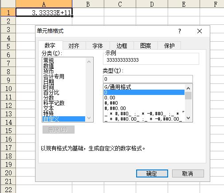This screenshot has width=224, height=193.
Task: Select 常规 in the category list
Action: 64,60
